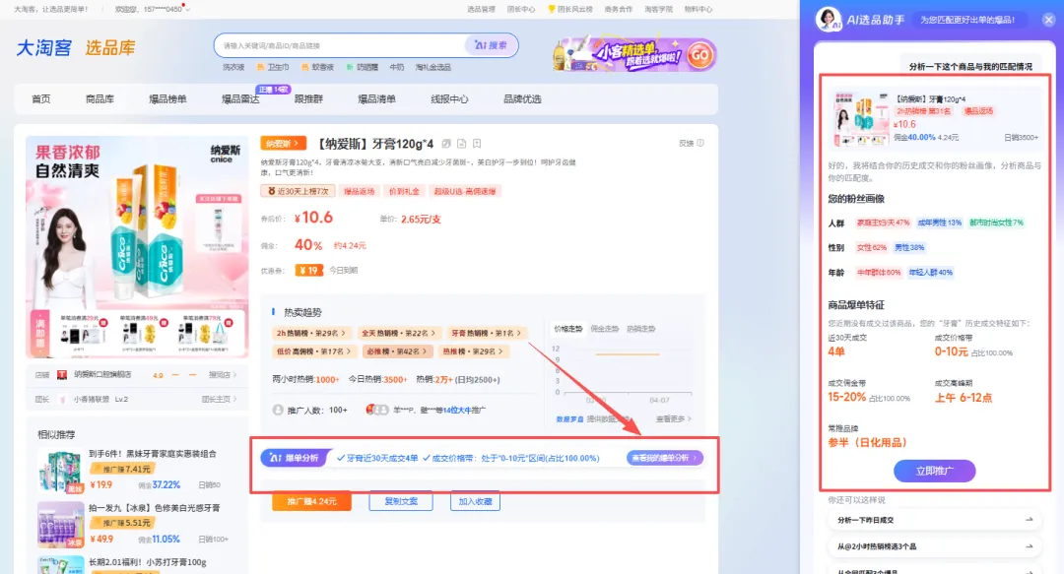
Task: Open the 商品库 navigation tab
Action: (x=100, y=99)
